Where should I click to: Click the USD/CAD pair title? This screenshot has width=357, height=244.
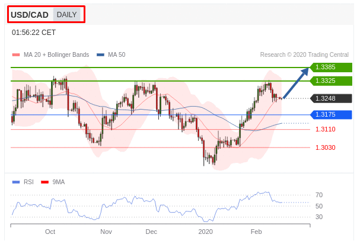[x=30, y=15]
